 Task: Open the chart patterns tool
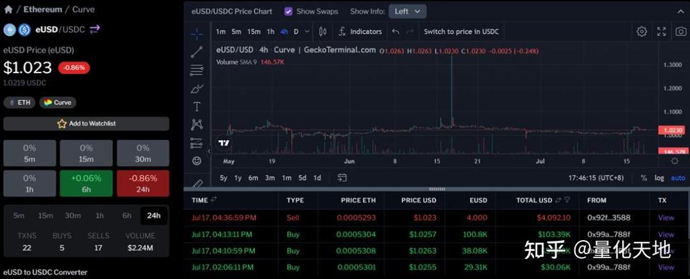click(x=196, y=125)
